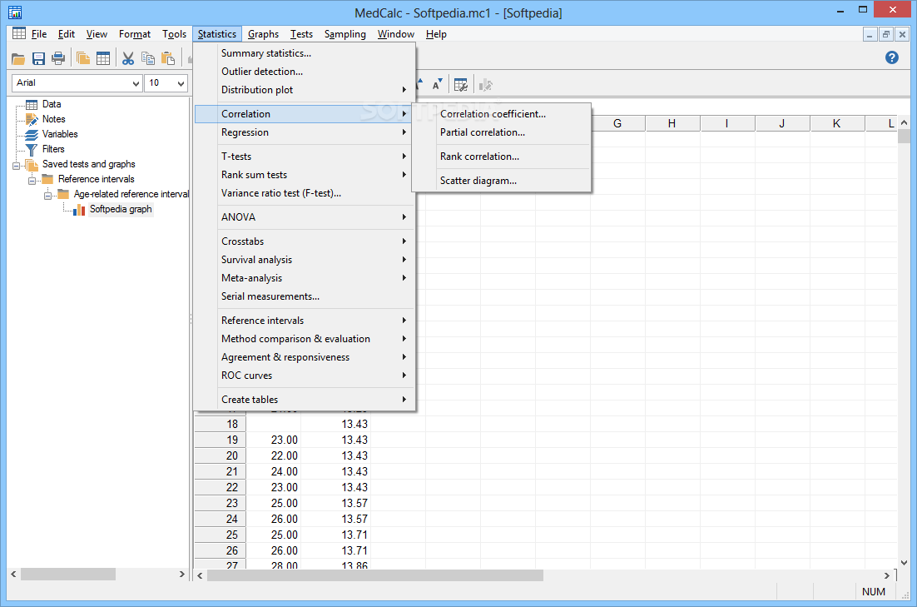Screen dimensions: 917x607
Task: Click the vertical scrollbar down arrow
Action: [905, 563]
